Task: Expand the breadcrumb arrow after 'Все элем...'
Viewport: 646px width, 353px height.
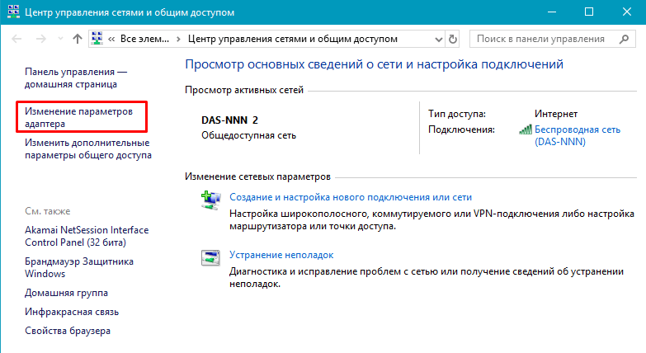Action: pyautogui.click(x=180, y=39)
